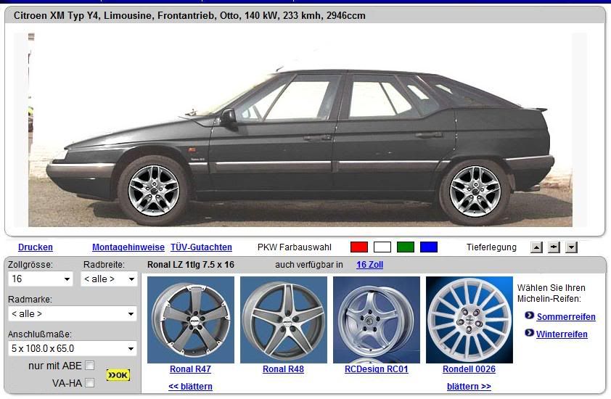
Task: Open the TÜV-Gutachten link
Action: [x=201, y=247]
